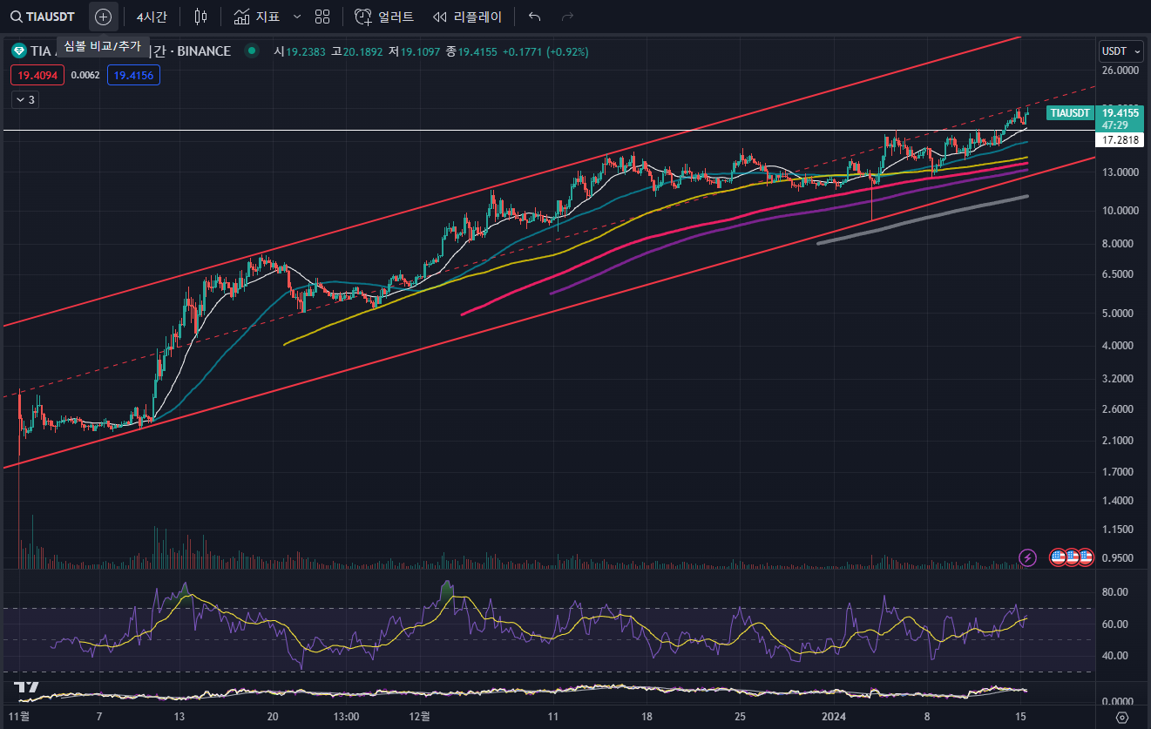Open the TIAUSDT symbol search
The width and height of the screenshot is (1151, 729).
pos(44,17)
